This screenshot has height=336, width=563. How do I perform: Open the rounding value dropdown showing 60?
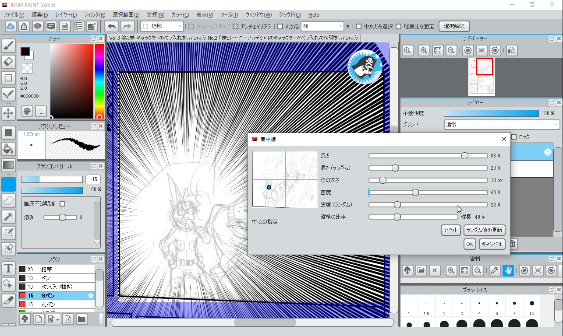322,26
